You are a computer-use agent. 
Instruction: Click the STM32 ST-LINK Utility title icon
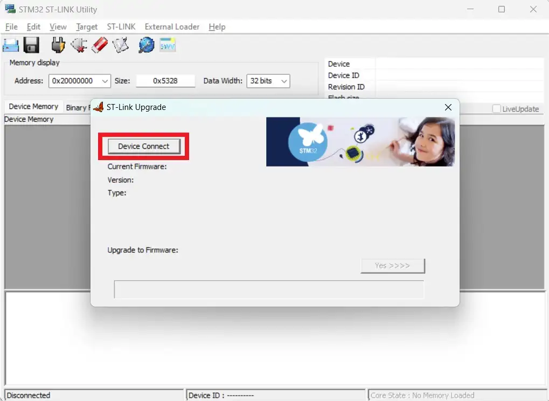coord(10,9)
